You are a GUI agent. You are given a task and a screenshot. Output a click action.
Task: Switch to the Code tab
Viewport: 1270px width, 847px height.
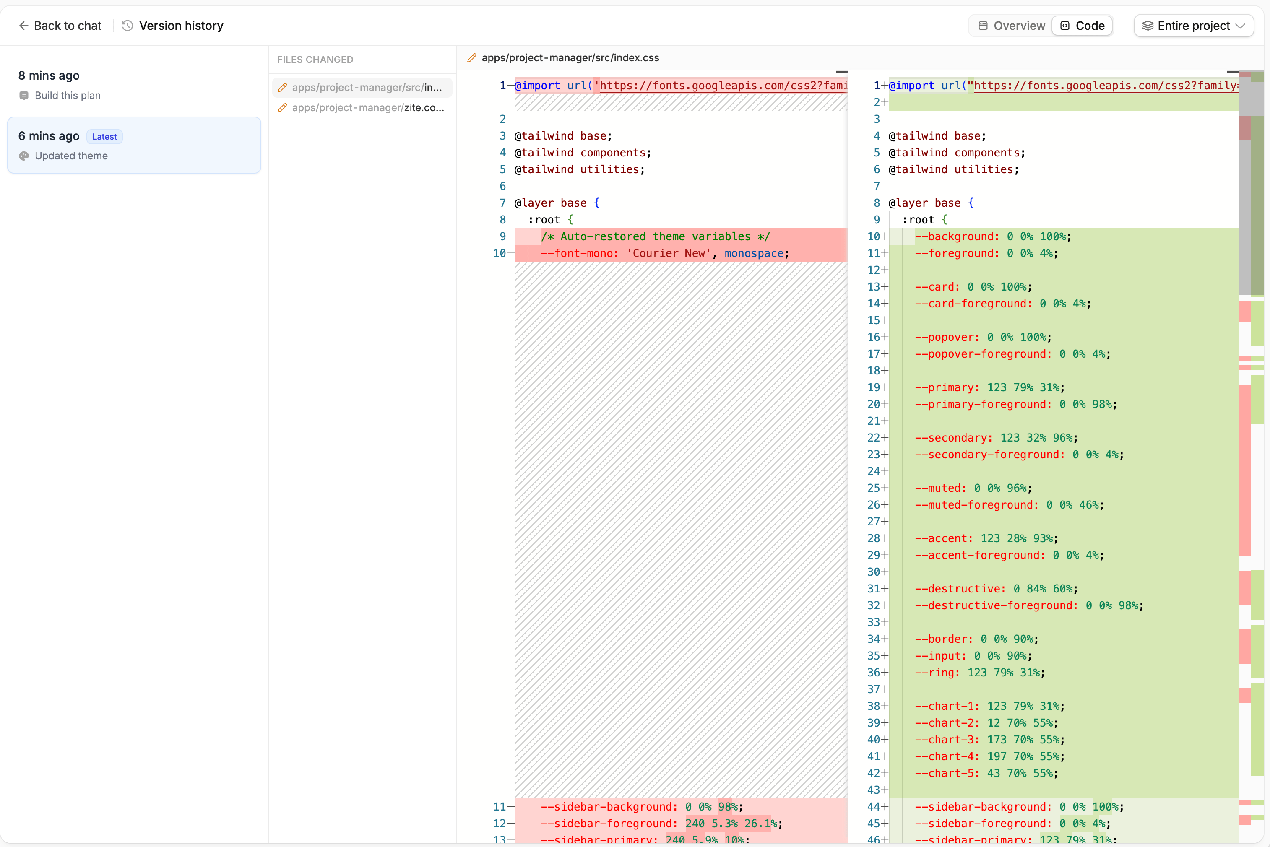[x=1082, y=26]
